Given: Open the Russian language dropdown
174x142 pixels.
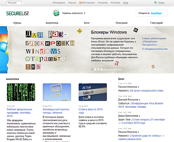Looking at the screenshot, I should 15,3.
